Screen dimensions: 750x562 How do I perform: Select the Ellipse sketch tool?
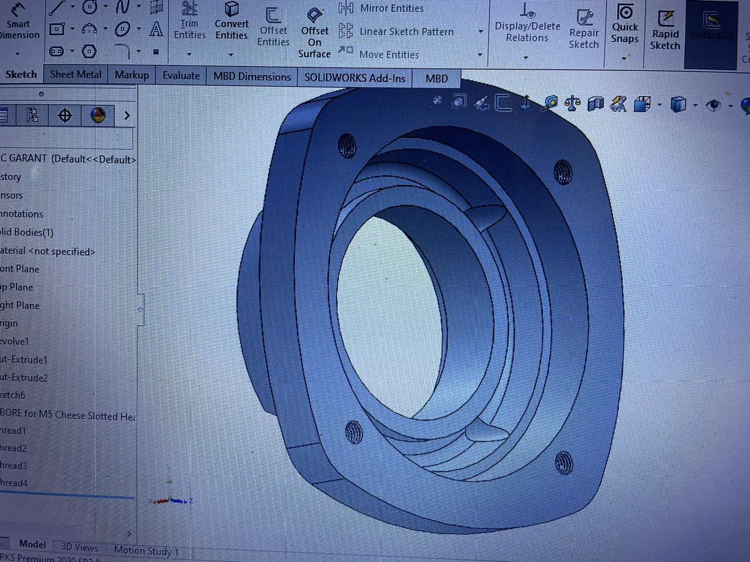coord(122,30)
